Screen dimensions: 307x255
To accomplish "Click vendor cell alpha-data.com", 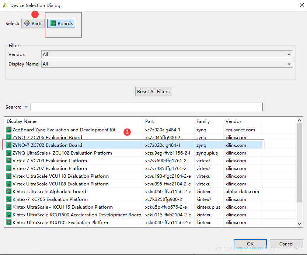I will point(242,191).
